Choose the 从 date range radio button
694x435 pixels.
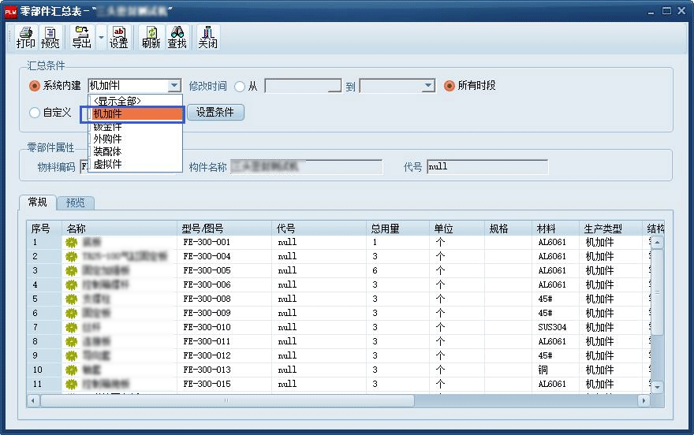[x=240, y=86]
